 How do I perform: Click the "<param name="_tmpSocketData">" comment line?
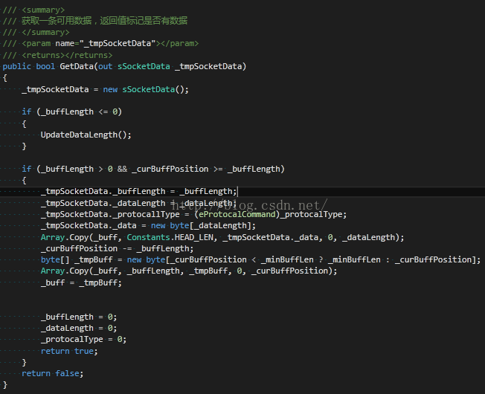100,43
